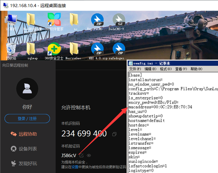Toggle verification code visibility eye icon
The width and height of the screenshot is (218, 173).
(x=89, y=155)
